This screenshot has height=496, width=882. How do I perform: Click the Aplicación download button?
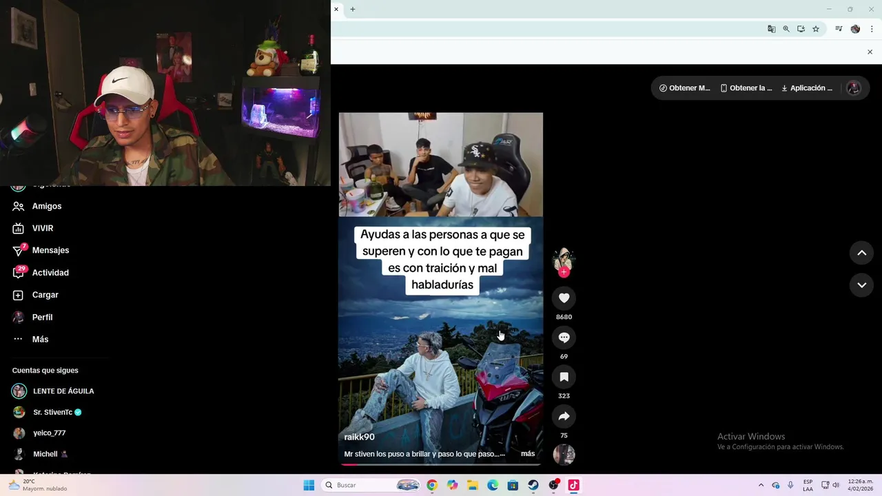coord(807,88)
